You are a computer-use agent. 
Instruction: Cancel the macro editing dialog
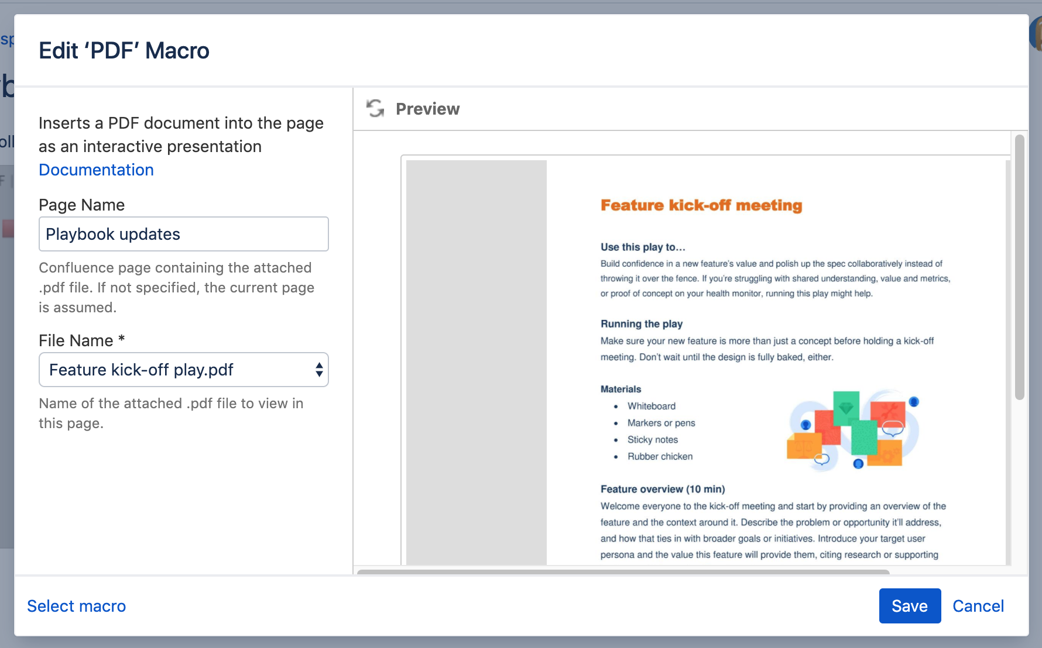point(978,606)
